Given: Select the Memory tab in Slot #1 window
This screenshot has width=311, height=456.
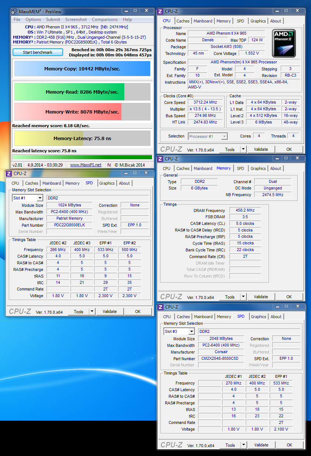Looking at the screenshot, I should pos(72,183).
